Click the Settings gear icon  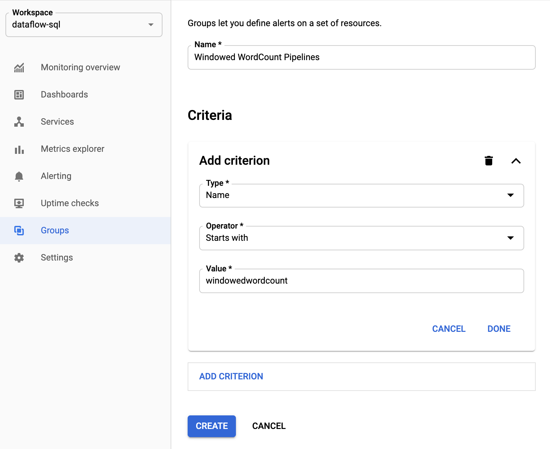coord(19,258)
